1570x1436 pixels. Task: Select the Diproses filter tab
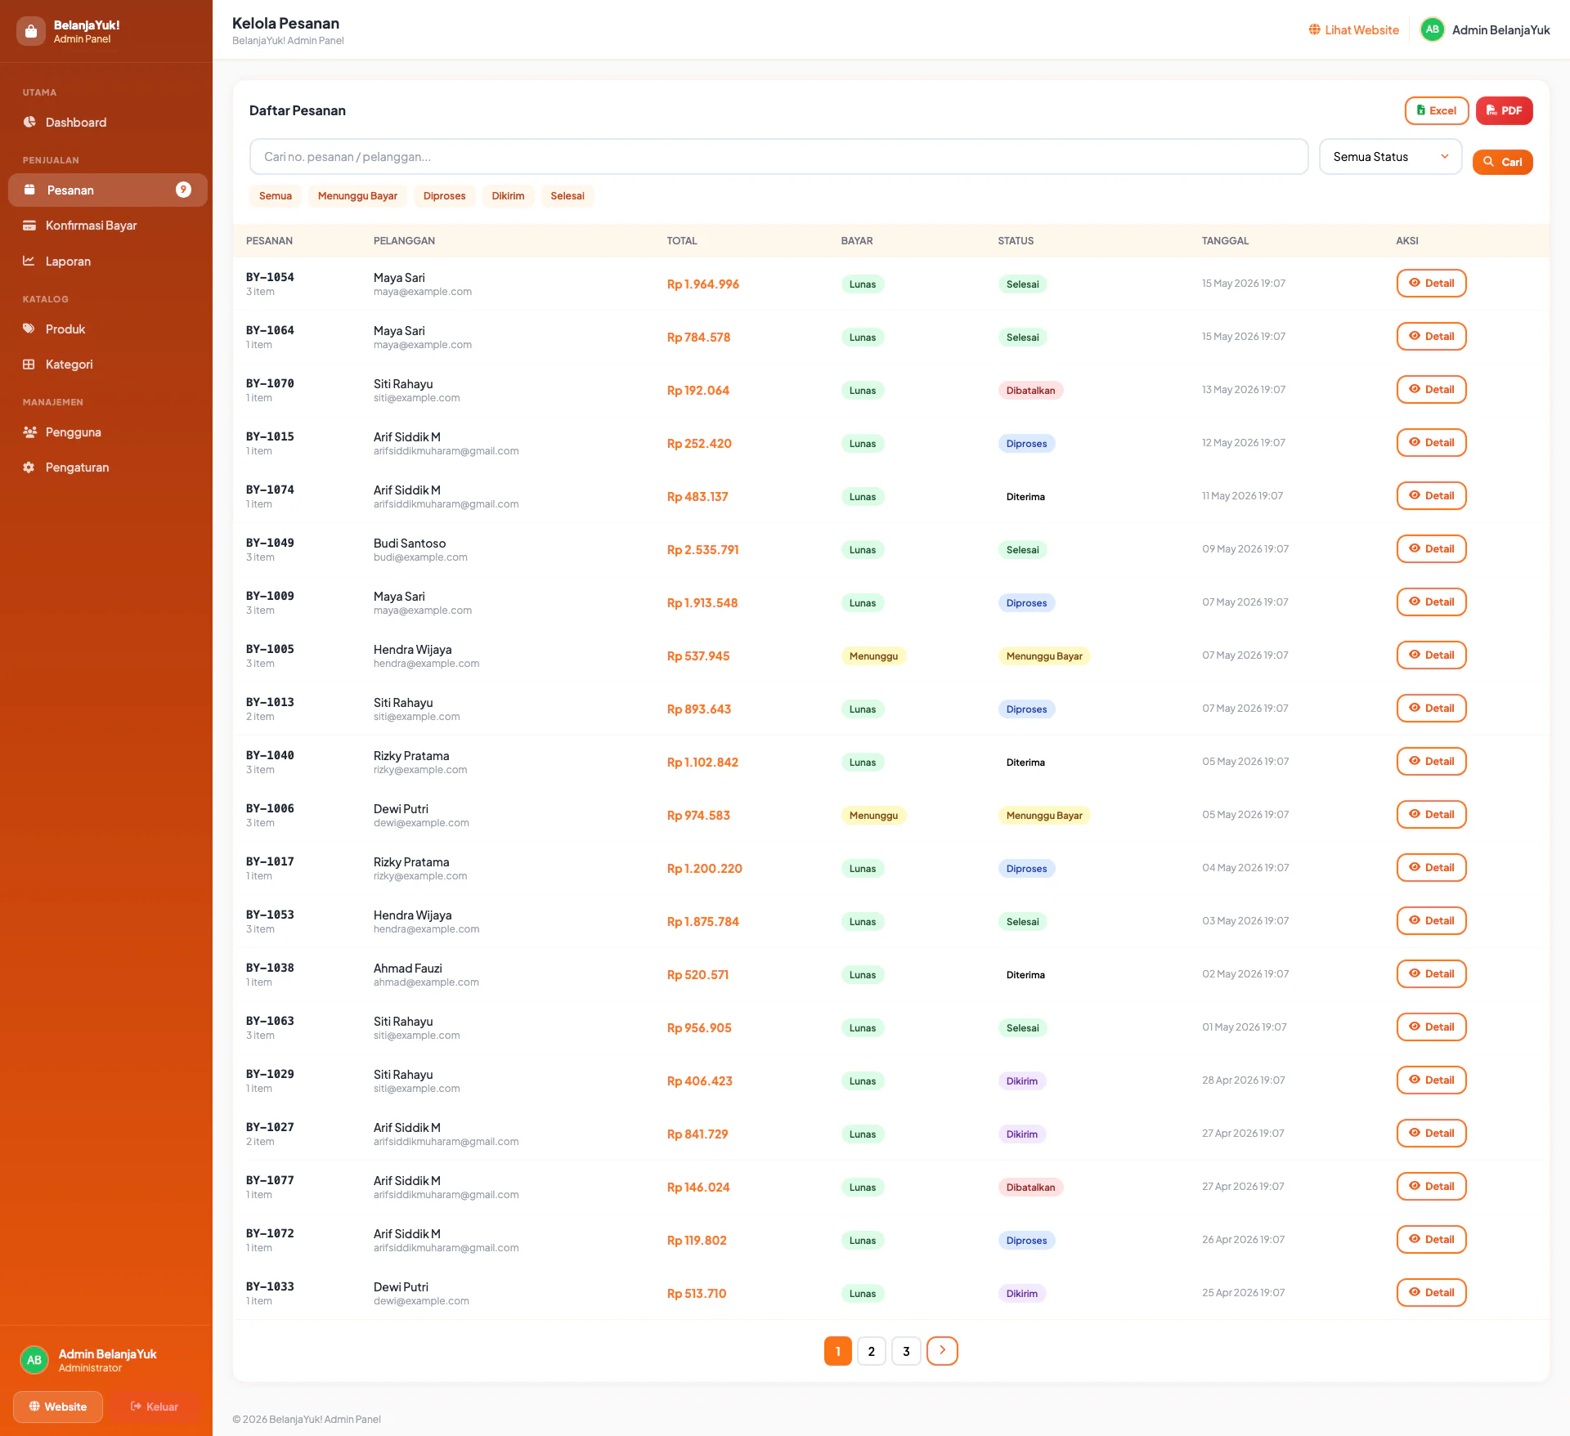click(444, 195)
